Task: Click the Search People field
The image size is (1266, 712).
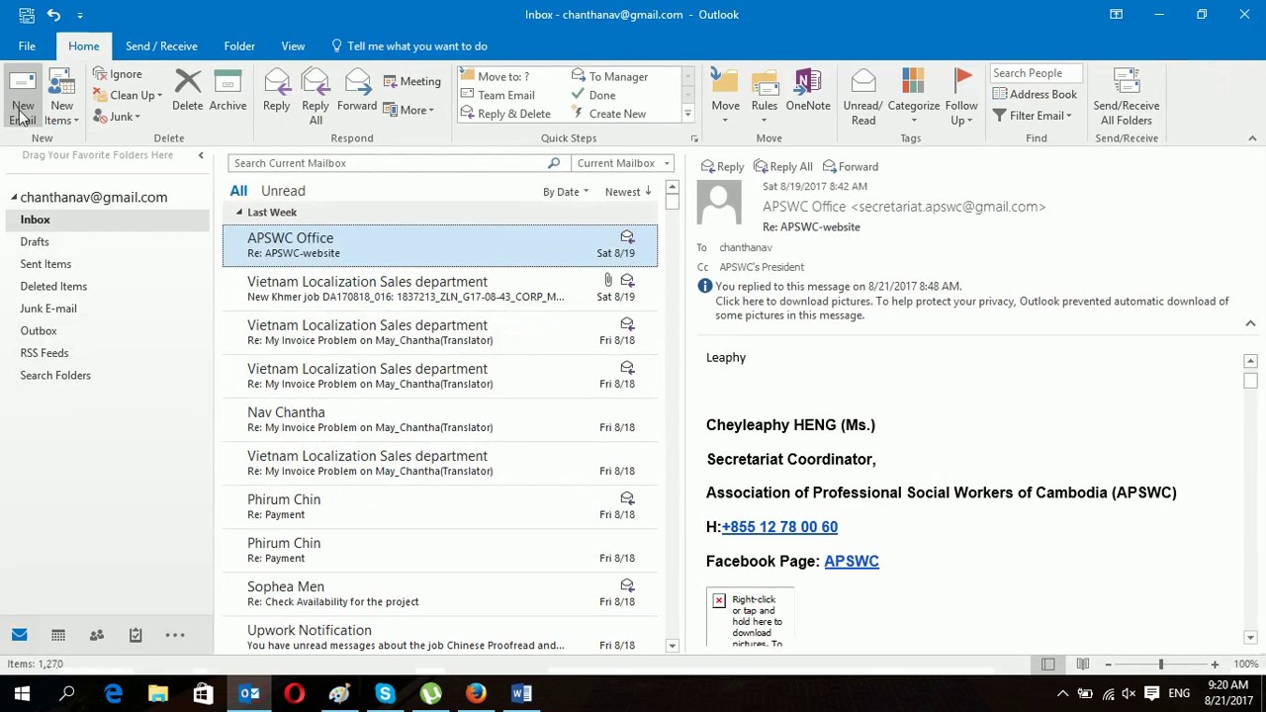Action: 1035,73
